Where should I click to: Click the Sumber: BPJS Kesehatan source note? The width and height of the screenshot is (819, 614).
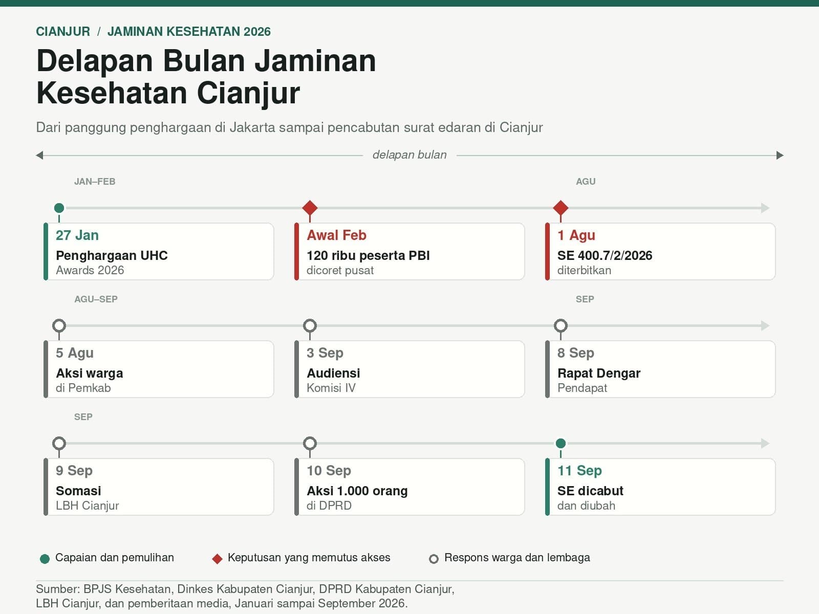[245, 596]
